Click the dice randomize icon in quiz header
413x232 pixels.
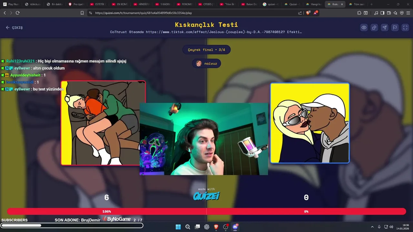(374, 27)
